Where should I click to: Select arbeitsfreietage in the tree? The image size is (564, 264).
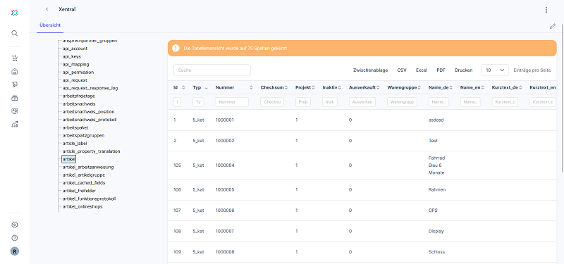click(79, 96)
